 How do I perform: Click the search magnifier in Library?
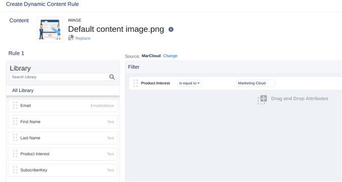pyautogui.click(x=112, y=77)
